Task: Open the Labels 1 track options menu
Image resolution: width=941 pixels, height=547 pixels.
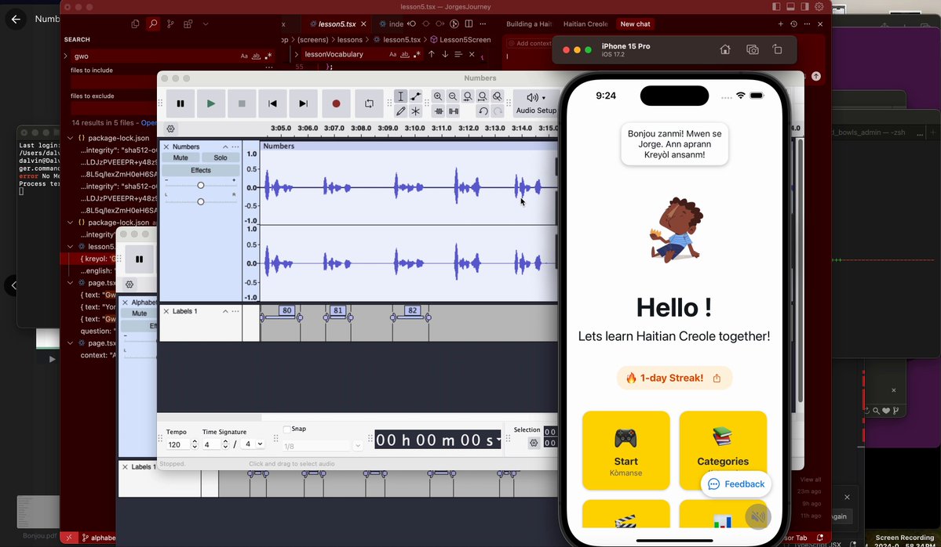Action: [x=235, y=312]
